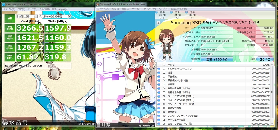Click power on count value 1509 回

[265, 41]
